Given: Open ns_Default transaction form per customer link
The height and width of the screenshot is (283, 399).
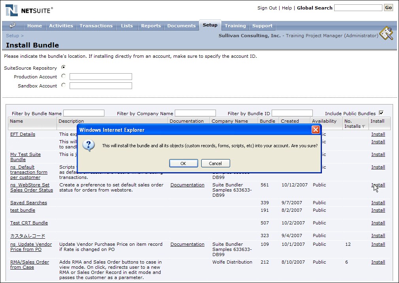Looking at the screenshot, I should [29, 172].
